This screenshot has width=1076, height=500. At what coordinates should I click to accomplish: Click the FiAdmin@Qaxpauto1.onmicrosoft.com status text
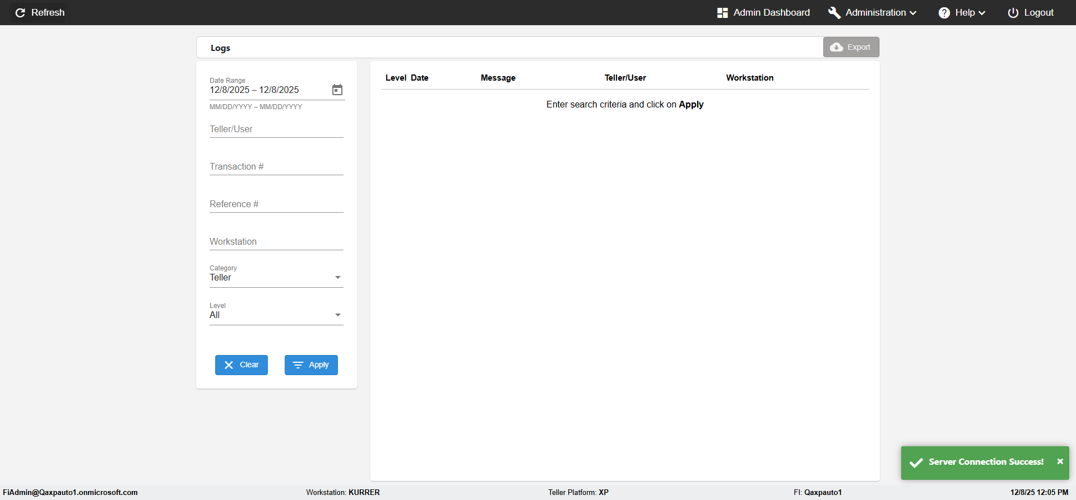[x=70, y=493]
